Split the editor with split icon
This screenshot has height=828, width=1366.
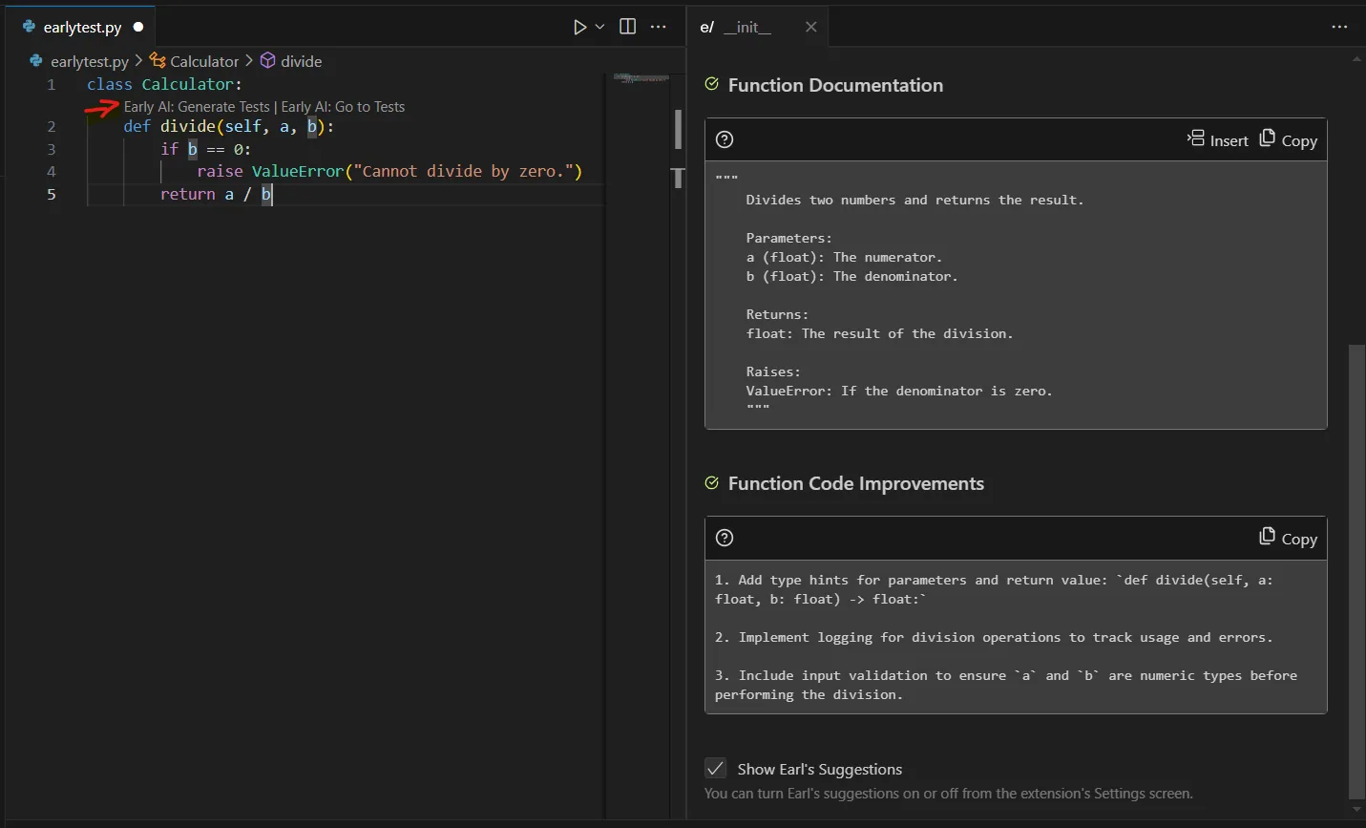point(627,27)
